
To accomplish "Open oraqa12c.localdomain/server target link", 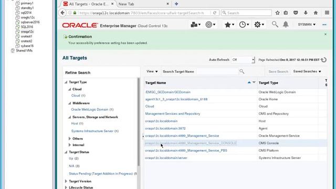I will pos(166,157).
